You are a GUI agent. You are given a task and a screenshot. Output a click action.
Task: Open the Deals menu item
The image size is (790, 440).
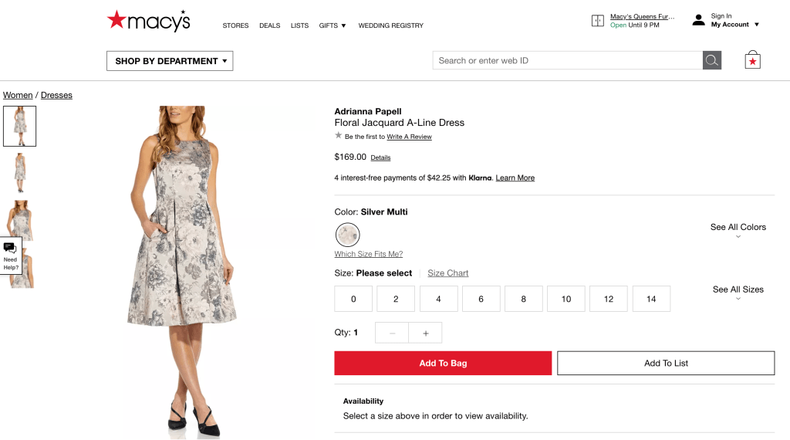point(269,25)
